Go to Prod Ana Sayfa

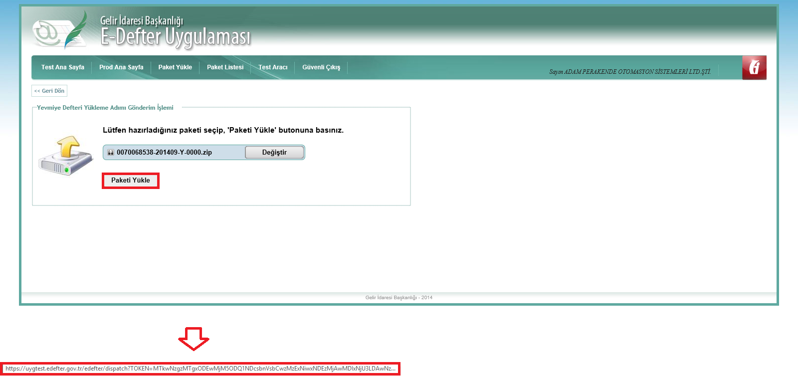tap(121, 67)
